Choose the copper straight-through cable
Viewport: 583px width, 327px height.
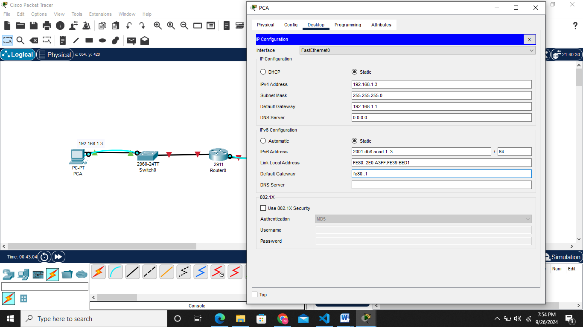coord(132,272)
